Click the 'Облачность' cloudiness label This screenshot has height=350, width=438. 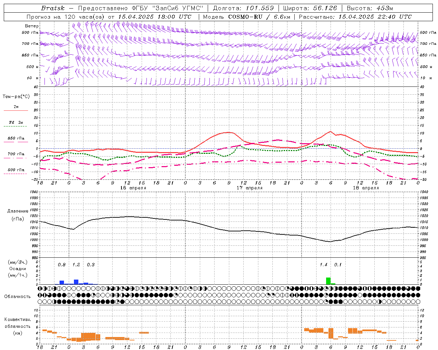coord(17,297)
